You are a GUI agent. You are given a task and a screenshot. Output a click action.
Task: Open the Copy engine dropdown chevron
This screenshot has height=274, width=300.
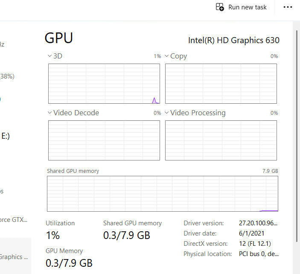(x=166, y=56)
